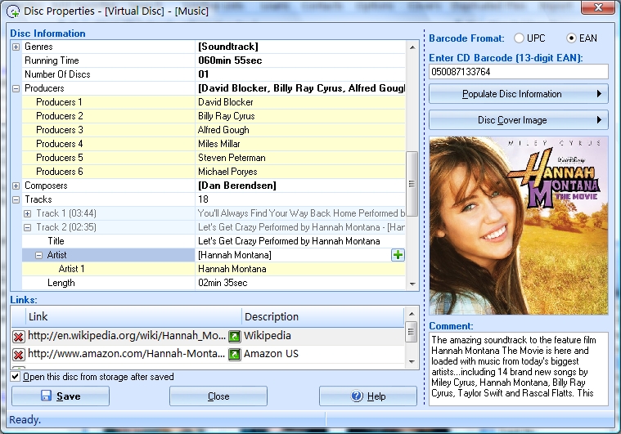Screen dimensions: 621x434
Task: Click the value '02min 35sec'
Action: coord(223,283)
